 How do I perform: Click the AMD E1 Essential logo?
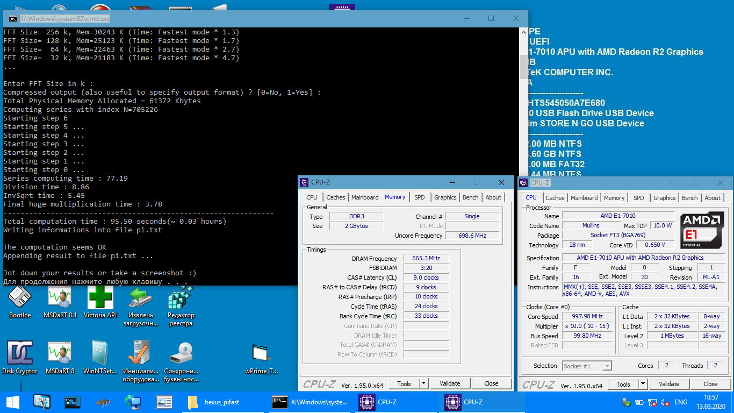click(701, 230)
